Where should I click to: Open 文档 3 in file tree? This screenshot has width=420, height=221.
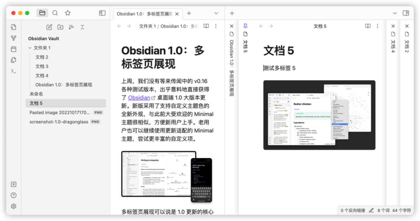(x=42, y=66)
